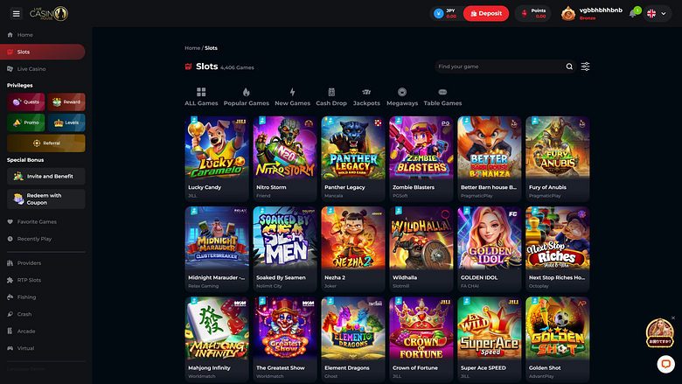
Task: Close the floating assistant widget
Action: coord(673,318)
